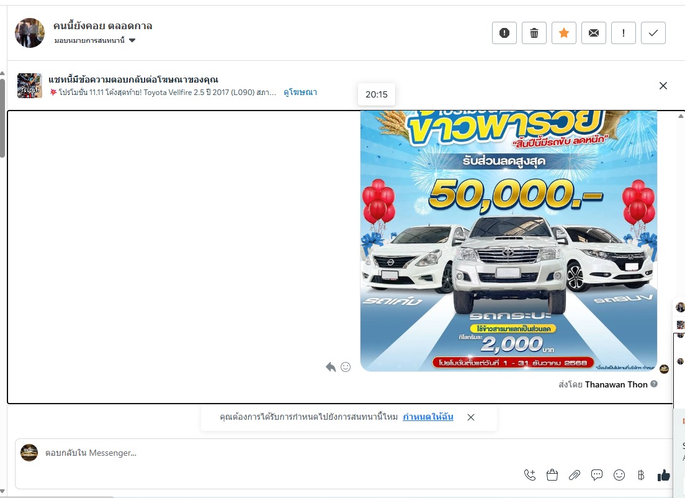Screen dimensions: 685x498
Task: Click กำหนดให้ฉัน assign-to-me link
Action: click(x=428, y=417)
